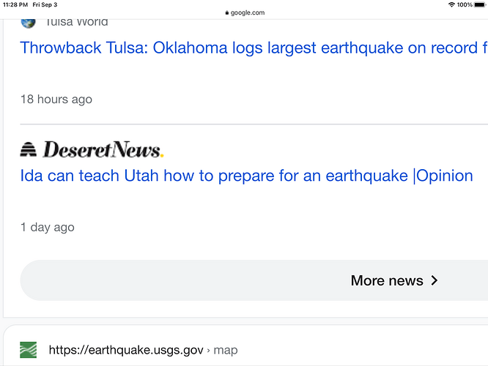Tap the 100% battery percentage text
This screenshot has width=488, height=366.
(465, 4)
